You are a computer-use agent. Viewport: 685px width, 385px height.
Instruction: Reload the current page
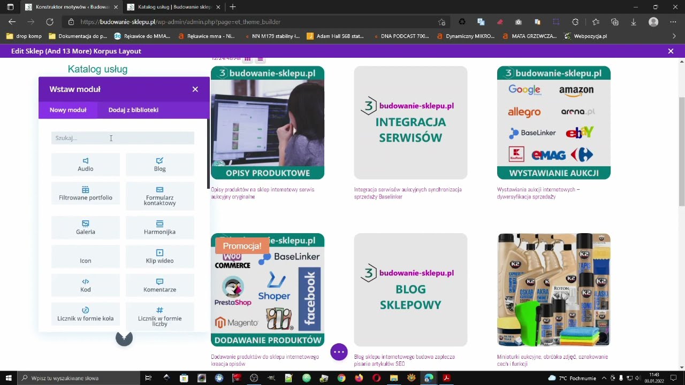pyautogui.click(x=50, y=22)
